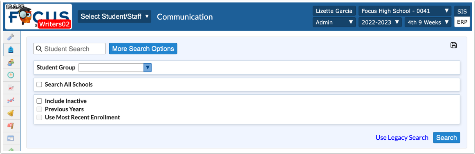Screen dimensions: 475x154
Task: Open the Focus High School selector
Action: pos(405,11)
